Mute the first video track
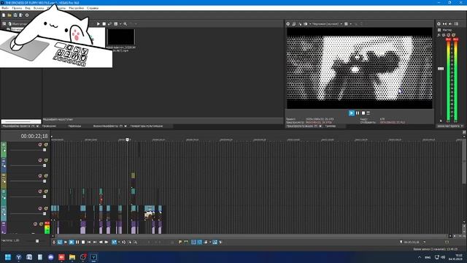 click(40, 145)
